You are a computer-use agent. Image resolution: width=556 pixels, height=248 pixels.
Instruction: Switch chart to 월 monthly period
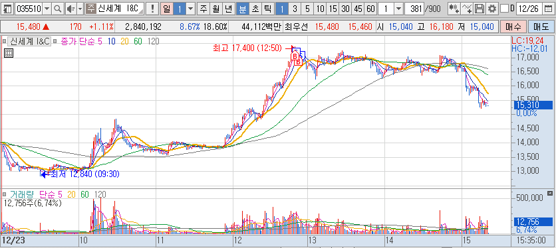(x=215, y=9)
